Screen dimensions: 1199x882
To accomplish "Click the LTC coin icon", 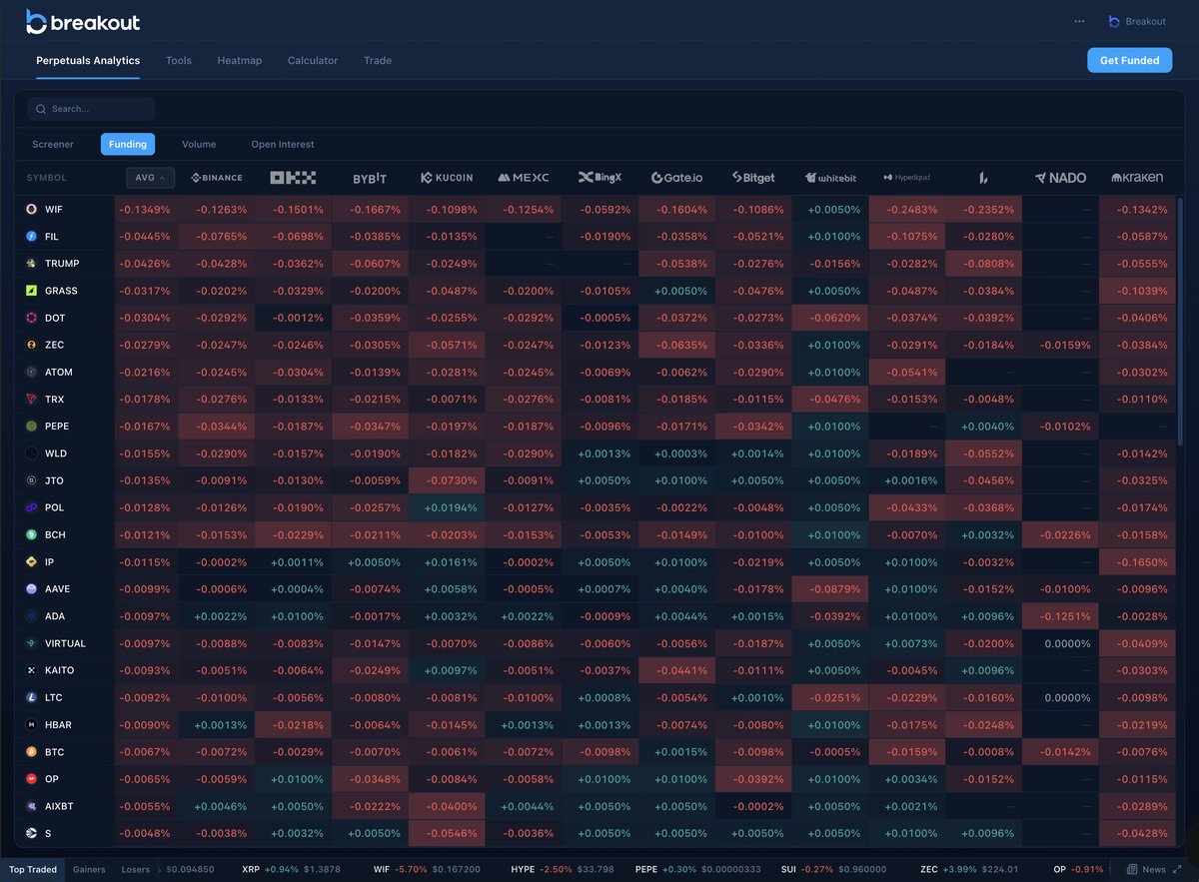I will coord(32,697).
